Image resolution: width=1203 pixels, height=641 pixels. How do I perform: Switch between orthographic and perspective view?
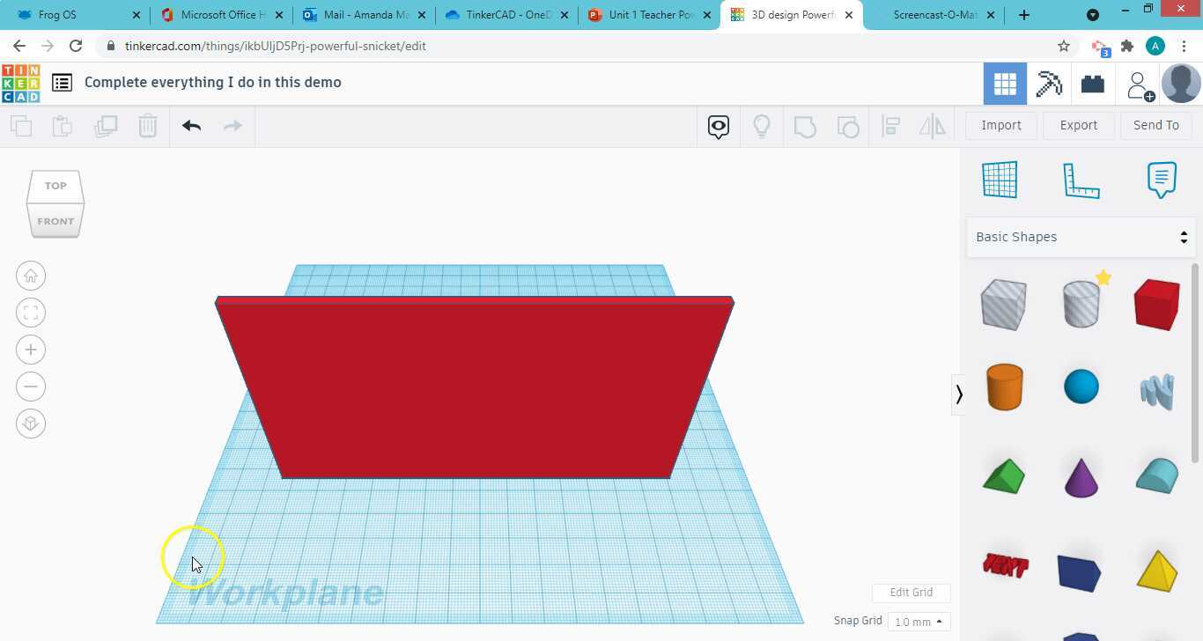coord(31,424)
